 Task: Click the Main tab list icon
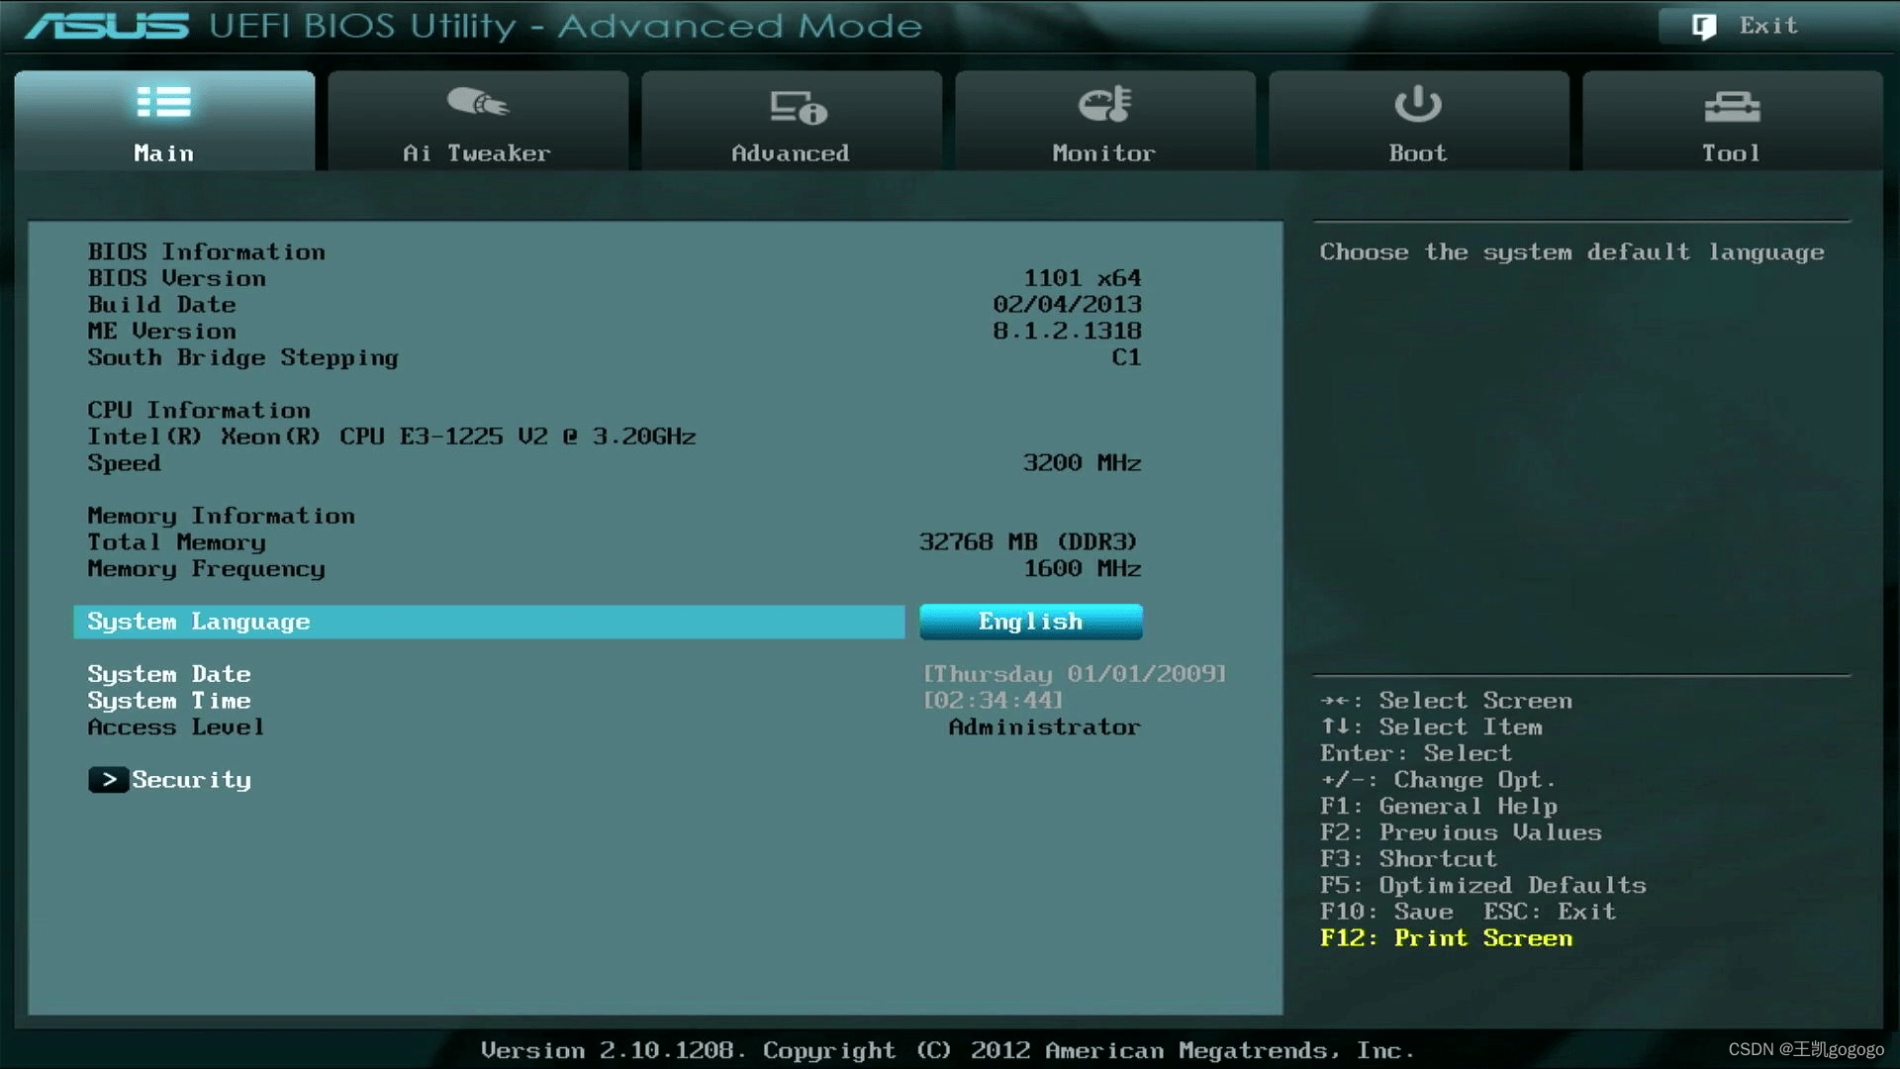point(163,102)
